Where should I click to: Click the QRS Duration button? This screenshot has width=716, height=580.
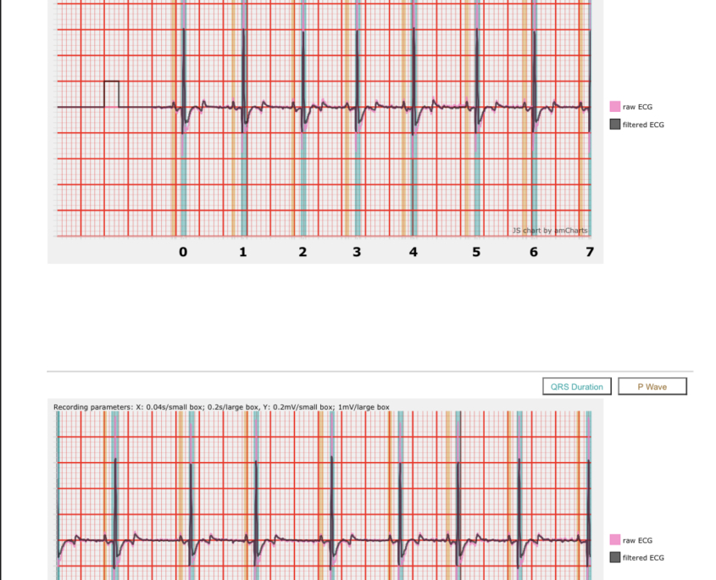click(x=576, y=387)
